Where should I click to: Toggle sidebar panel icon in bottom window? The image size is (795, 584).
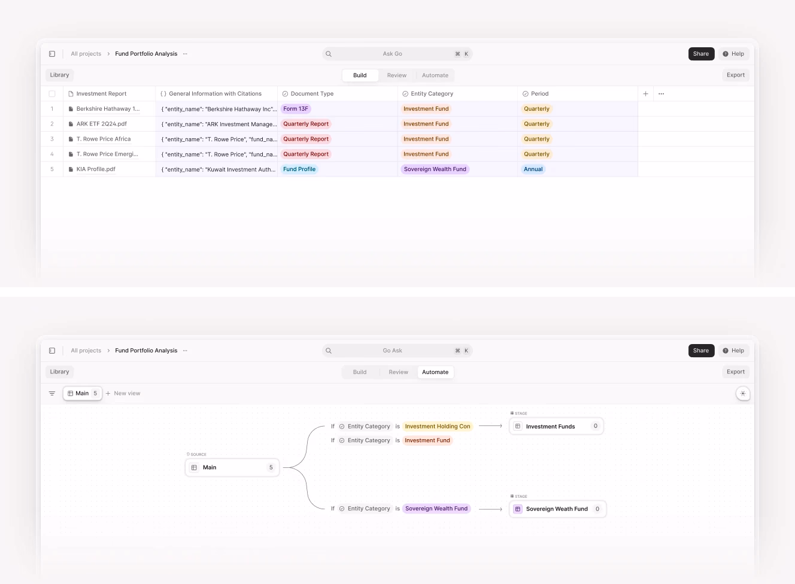coord(52,351)
